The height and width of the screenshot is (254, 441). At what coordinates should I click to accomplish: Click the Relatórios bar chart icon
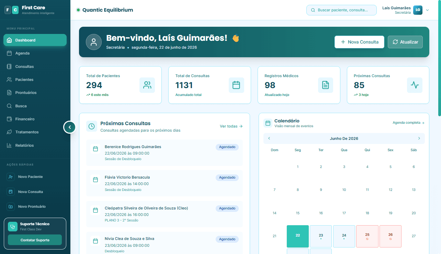9,145
